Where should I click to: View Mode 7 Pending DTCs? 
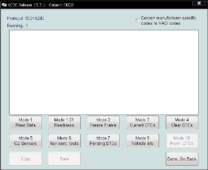click(103, 140)
